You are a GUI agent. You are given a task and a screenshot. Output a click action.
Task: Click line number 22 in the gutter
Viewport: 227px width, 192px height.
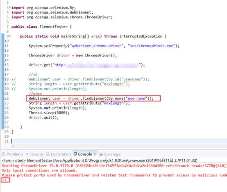point(7,98)
